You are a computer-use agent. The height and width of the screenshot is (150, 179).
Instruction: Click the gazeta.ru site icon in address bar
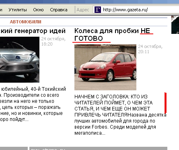(98, 10)
